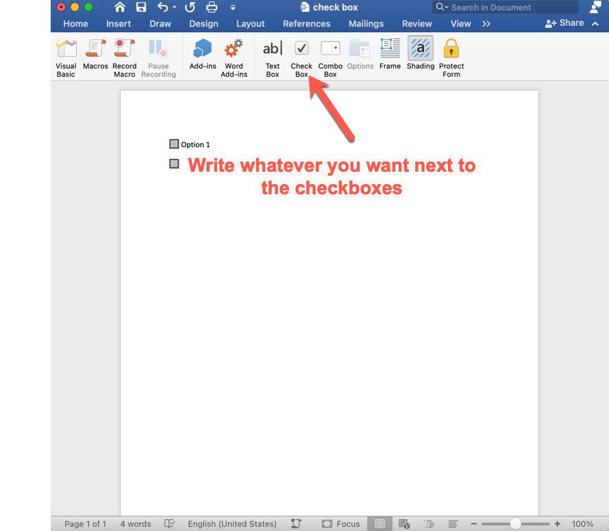Open the Review tab
The height and width of the screenshot is (531, 609).
click(x=417, y=24)
